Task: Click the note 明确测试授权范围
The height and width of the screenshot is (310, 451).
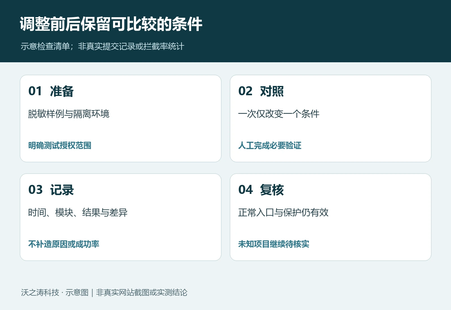Action: (x=60, y=145)
